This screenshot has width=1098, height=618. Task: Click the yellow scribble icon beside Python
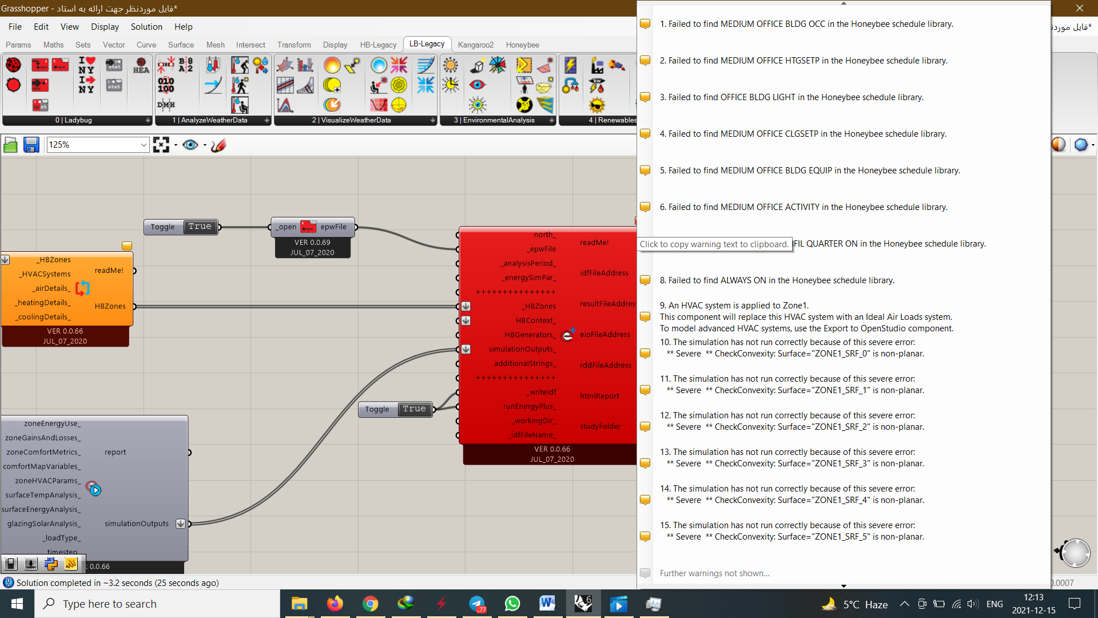tap(71, 564)
